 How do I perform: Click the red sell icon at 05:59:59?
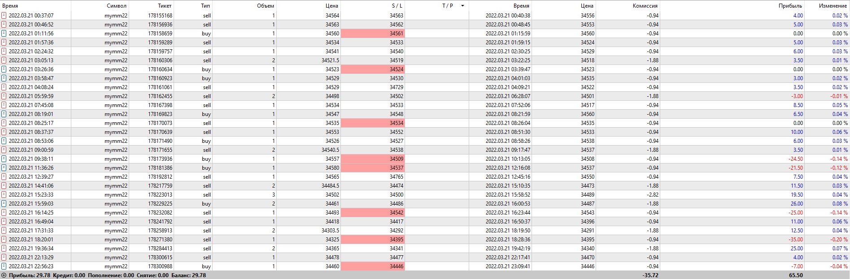4,96
